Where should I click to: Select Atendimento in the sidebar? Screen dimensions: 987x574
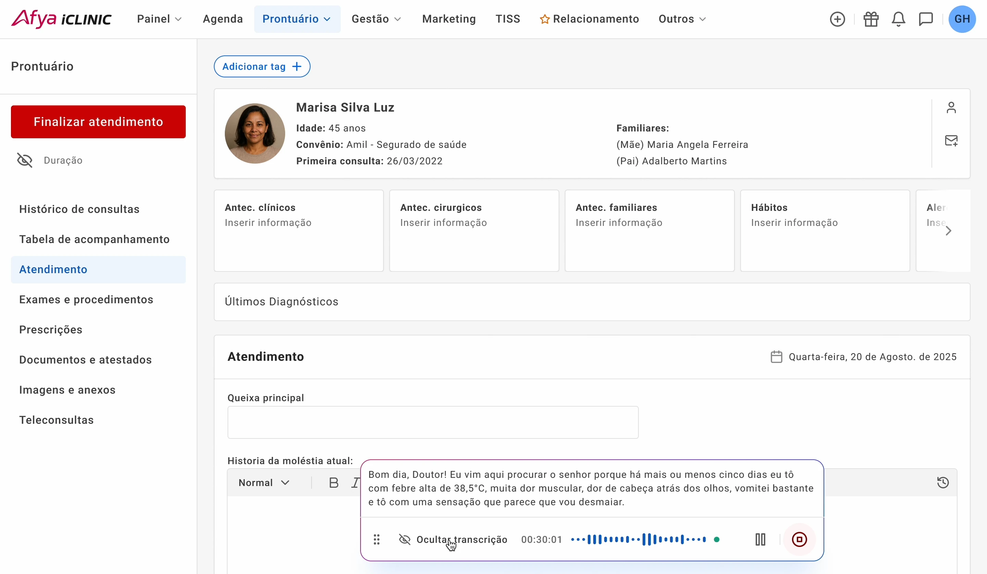tap(98, 270)
